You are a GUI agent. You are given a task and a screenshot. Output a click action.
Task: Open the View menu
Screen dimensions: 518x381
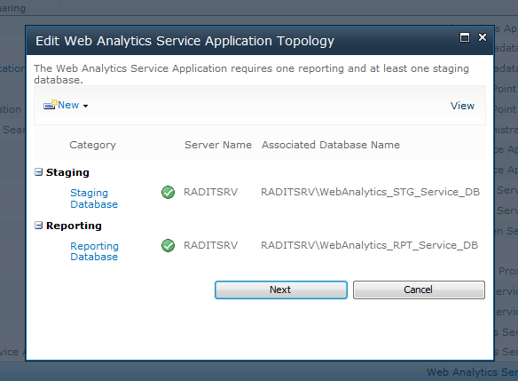point(462,106)
